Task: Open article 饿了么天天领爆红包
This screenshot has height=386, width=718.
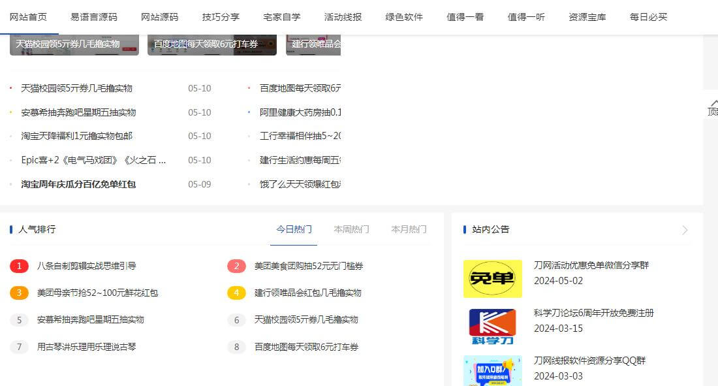Action: click(300, 184)
